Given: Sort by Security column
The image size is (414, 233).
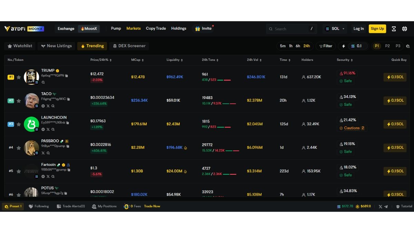Looking at the screenshot, I should click(345, 60).
